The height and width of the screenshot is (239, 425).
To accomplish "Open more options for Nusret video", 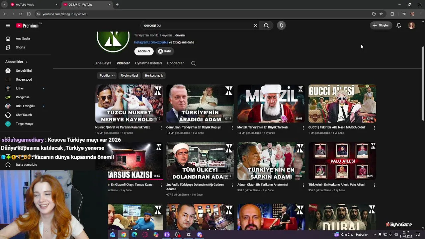I will (161, 128).
